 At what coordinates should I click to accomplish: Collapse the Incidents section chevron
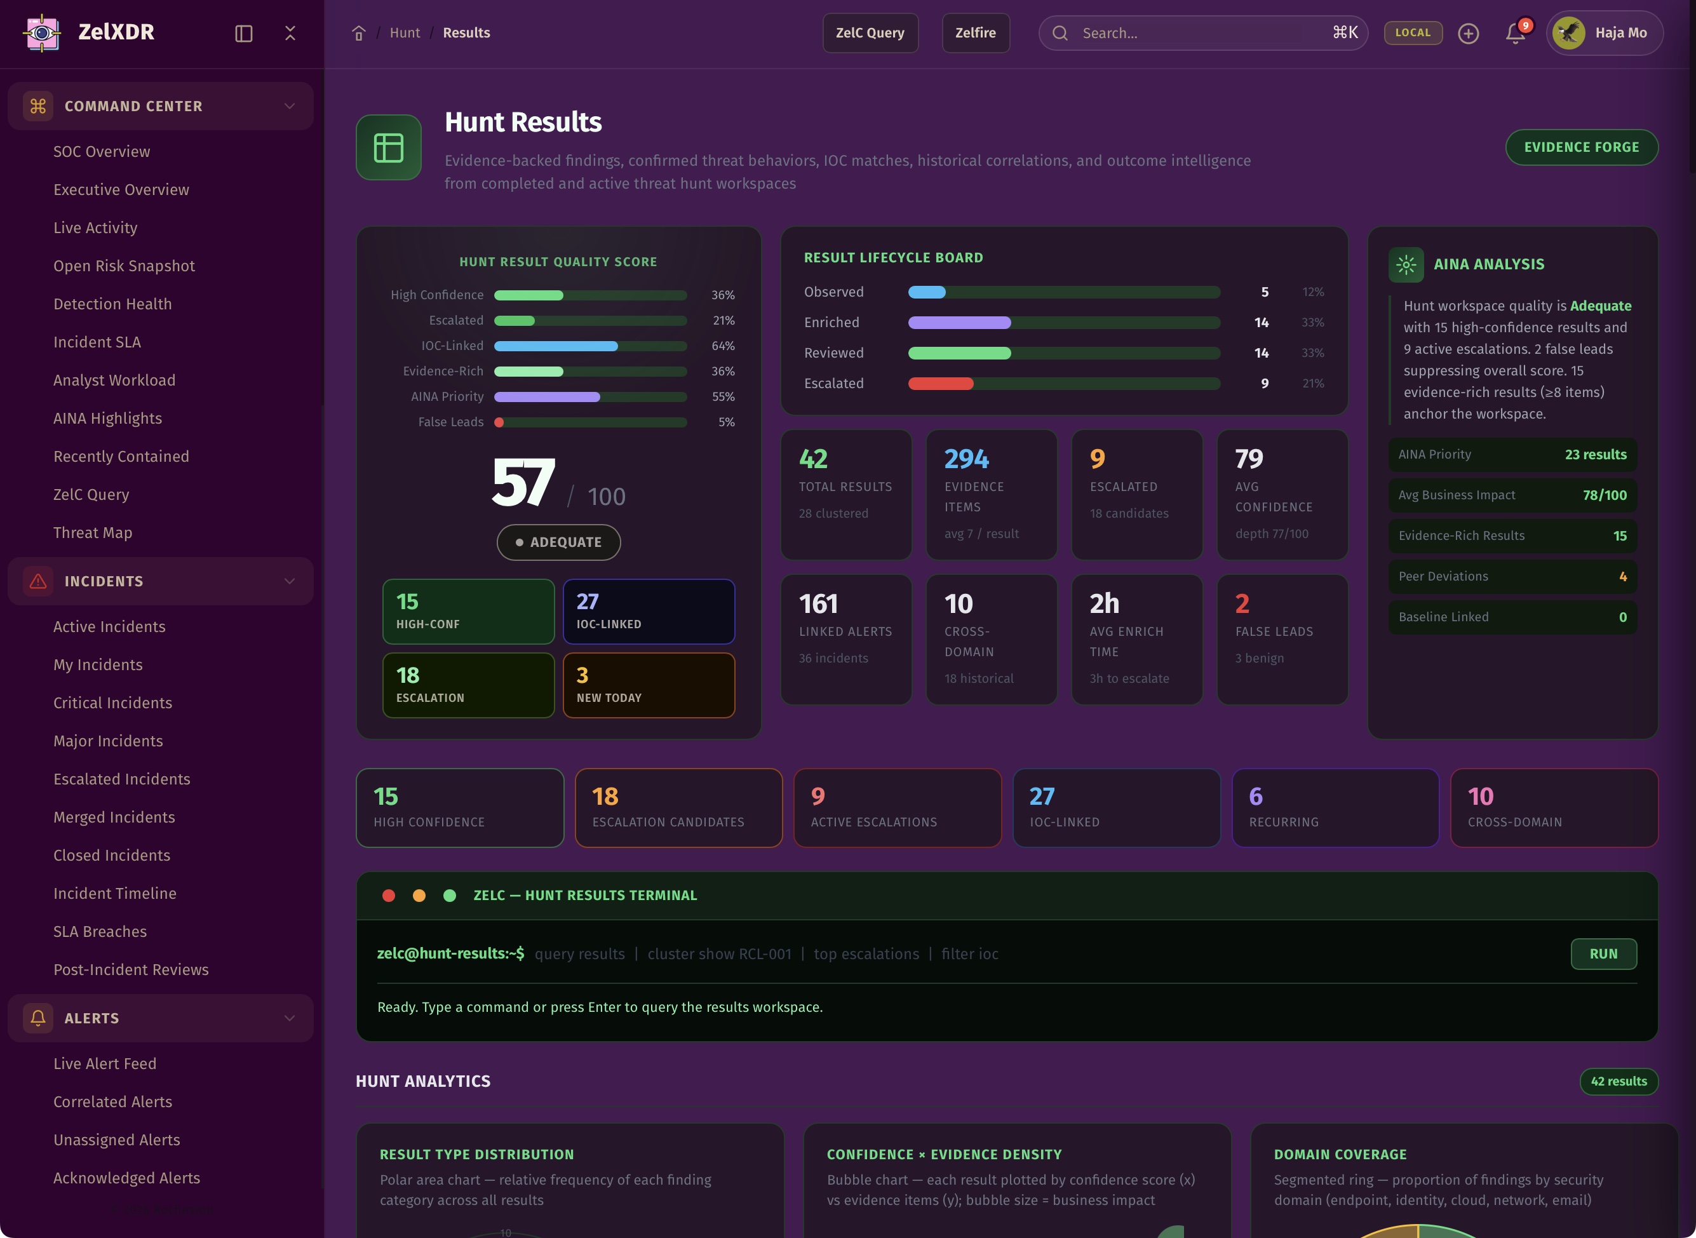pyautogui.click(x=289, y=582)
